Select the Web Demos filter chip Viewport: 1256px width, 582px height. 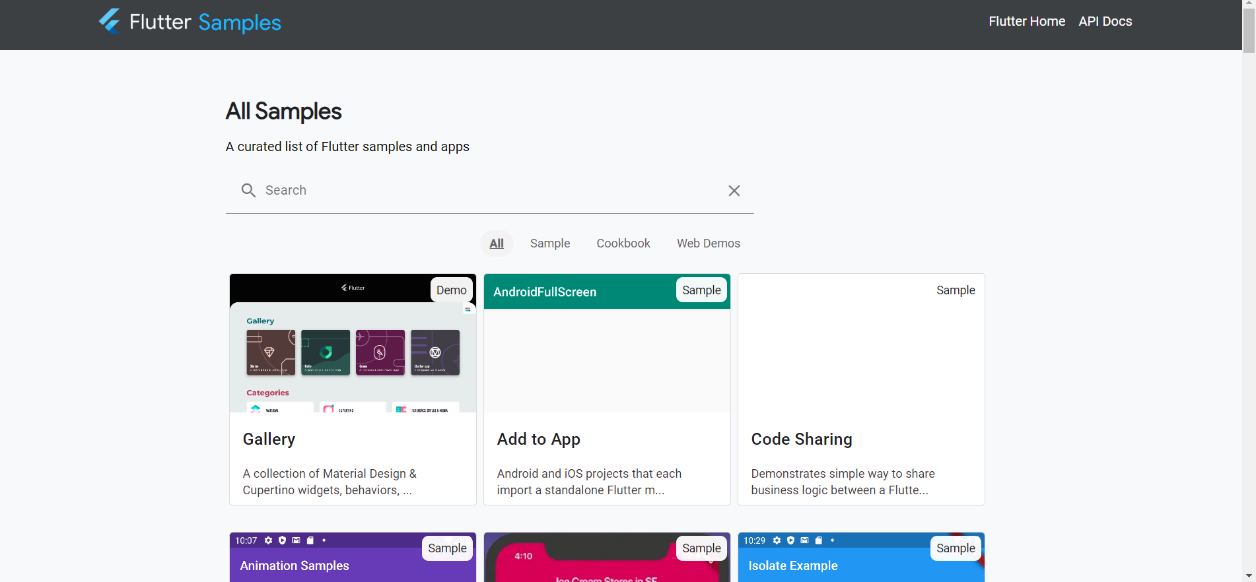[709, 243]
